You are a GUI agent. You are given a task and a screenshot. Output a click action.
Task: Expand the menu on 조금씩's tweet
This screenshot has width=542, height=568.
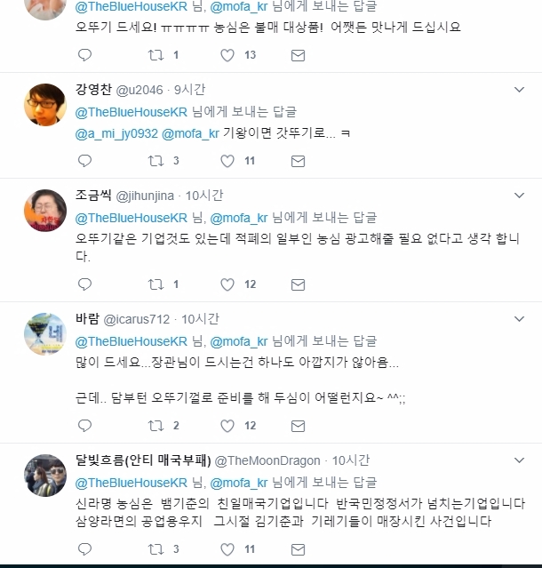click(x=521, y=196)
